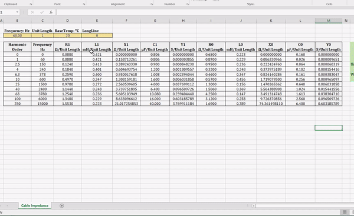
Task: Switch to Normal view in status bar
Action: (345, 212)
